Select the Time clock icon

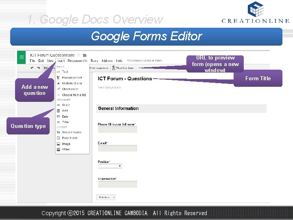click(x=58, y=122)
